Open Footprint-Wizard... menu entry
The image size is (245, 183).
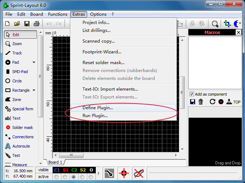coord(123,52)
